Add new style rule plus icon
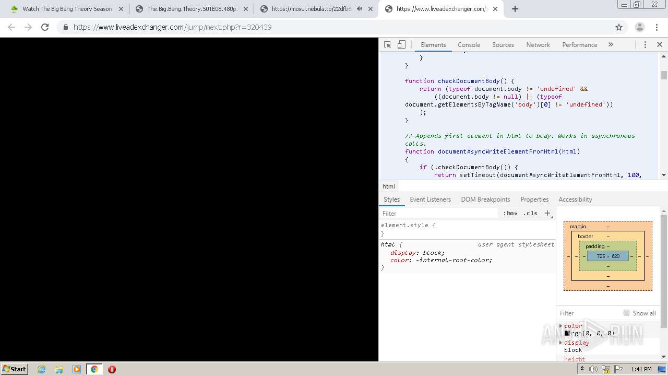The image size is (668, 376). pos(547,213)
